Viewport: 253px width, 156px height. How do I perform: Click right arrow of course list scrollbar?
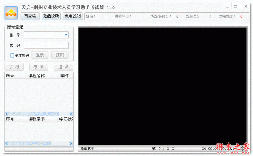point(71,114)
